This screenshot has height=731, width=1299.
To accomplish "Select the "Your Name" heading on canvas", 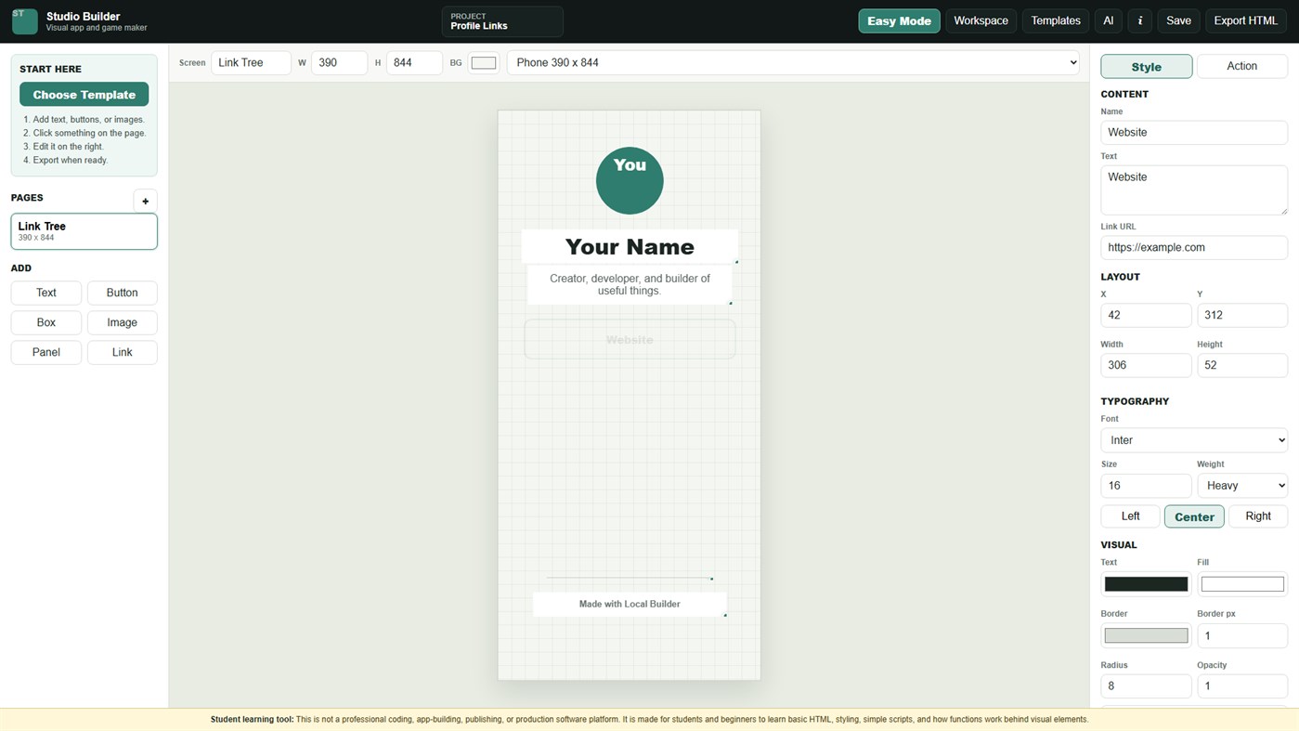I will [630, 246].
